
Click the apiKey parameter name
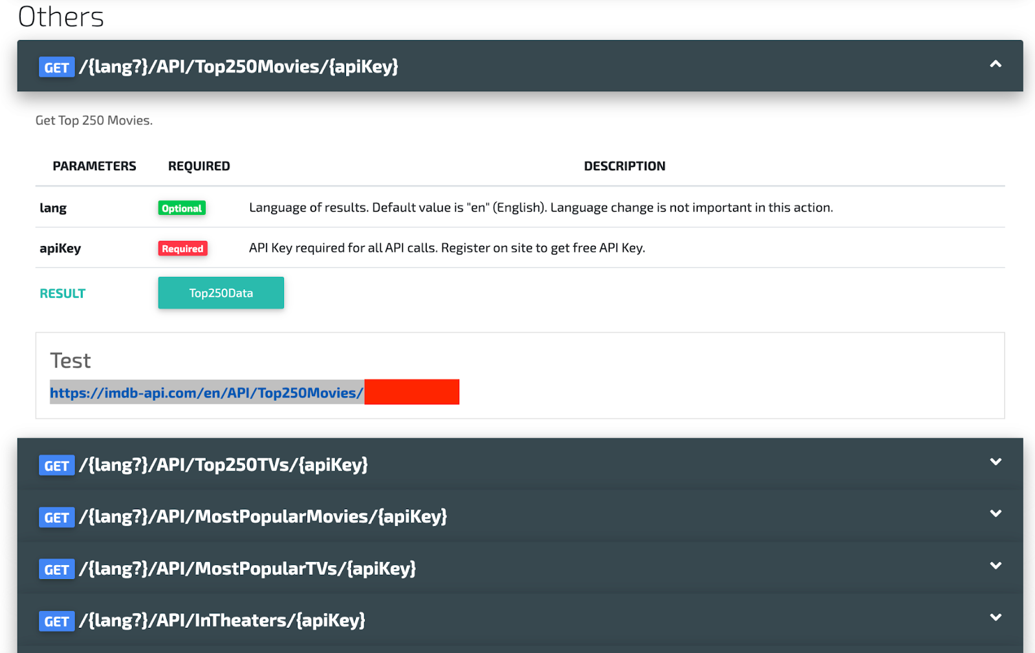coord(60,249)
